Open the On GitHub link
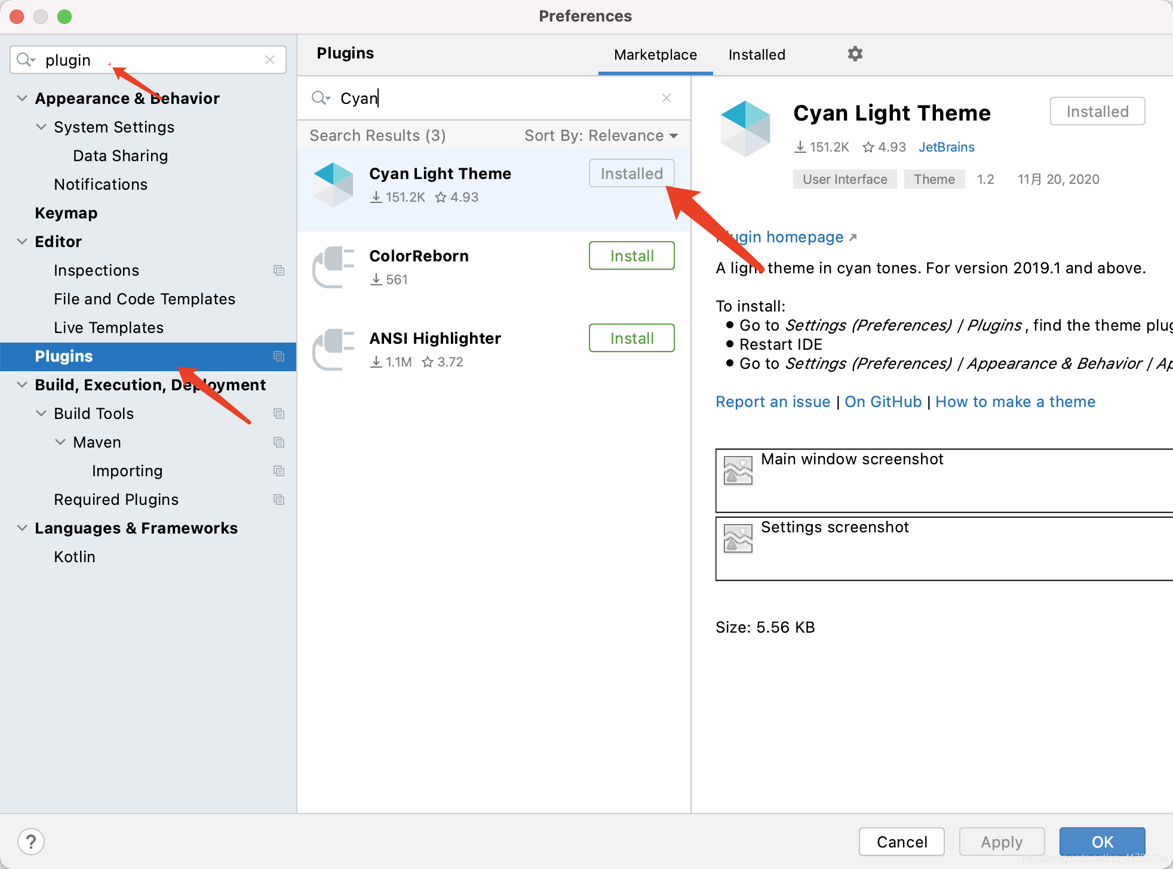Viewport: 1173px width, 869px height. [883, 402]
